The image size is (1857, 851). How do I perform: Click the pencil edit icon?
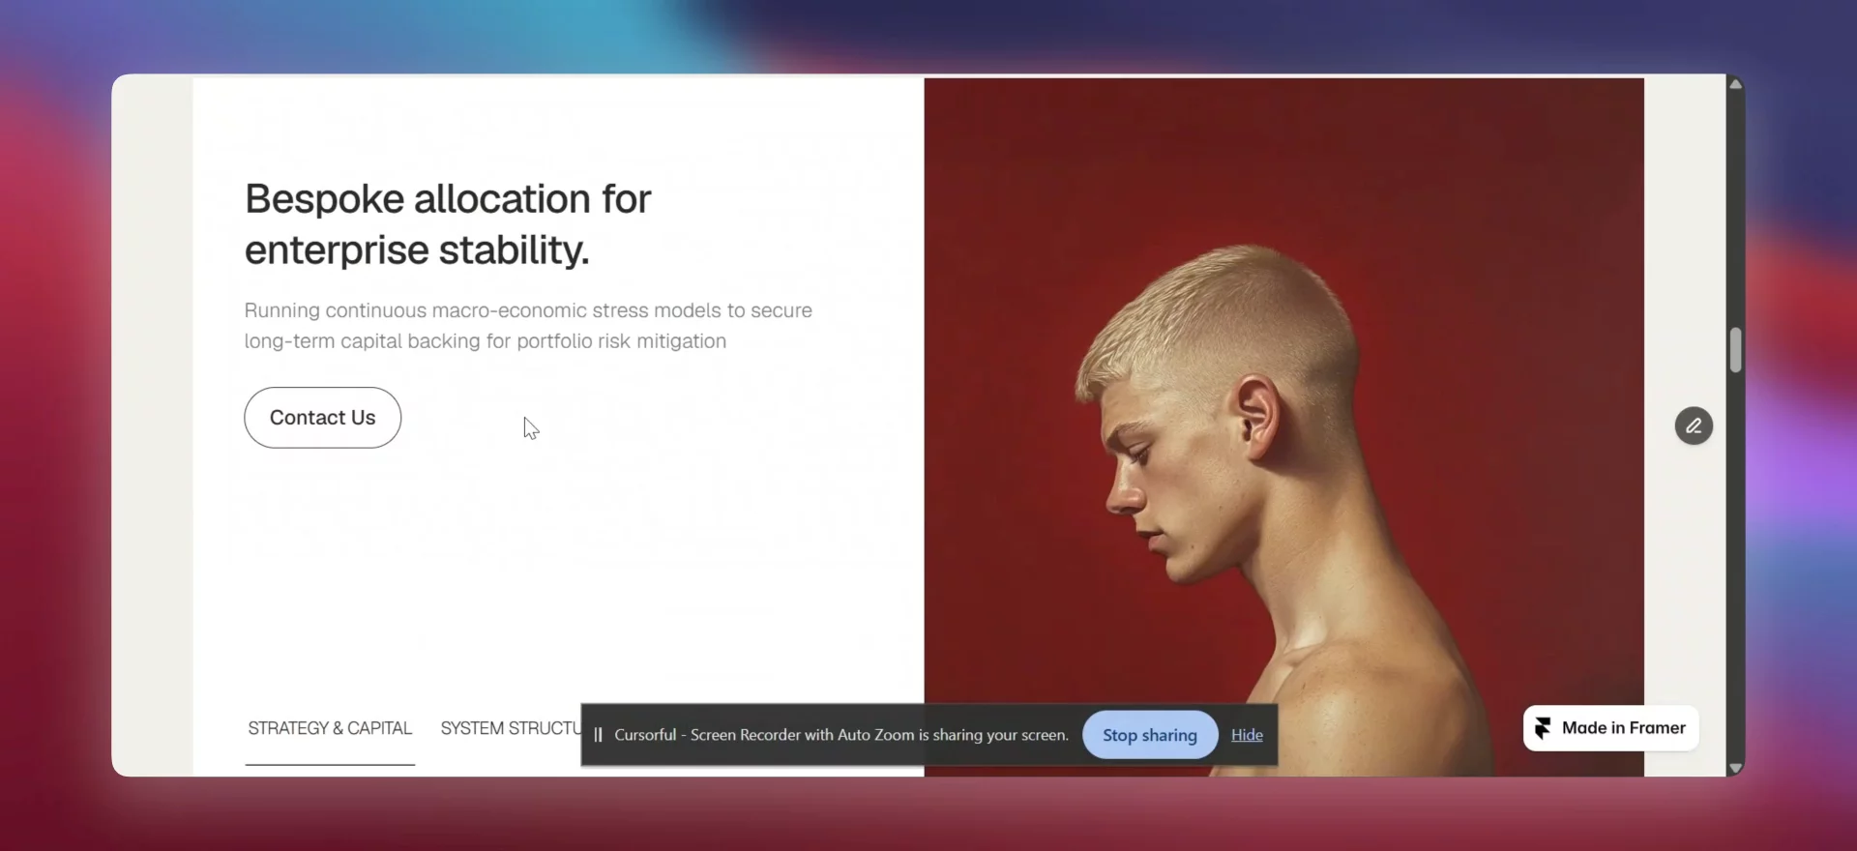pyautogui.click(x=1694, y=425)
